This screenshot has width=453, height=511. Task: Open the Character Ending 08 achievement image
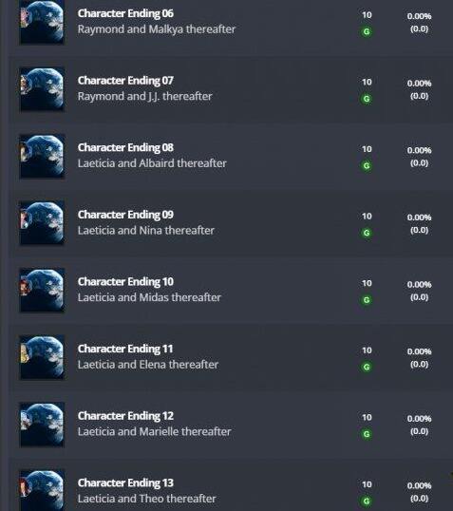click(42, 156)
